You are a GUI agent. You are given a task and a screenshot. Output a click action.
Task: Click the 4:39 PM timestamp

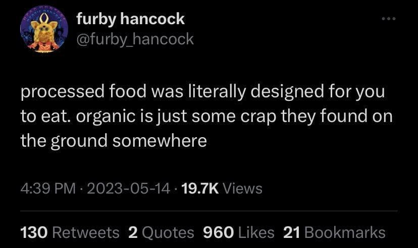click(x=48, y=189)
